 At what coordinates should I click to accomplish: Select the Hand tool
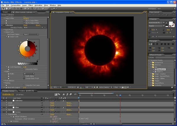click(x=7, y=9)
